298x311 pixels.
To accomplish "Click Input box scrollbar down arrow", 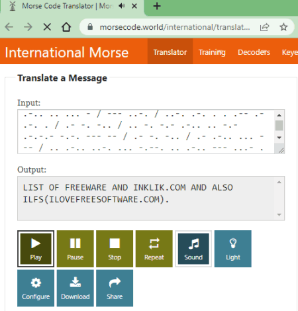I will tap(279, 138).
